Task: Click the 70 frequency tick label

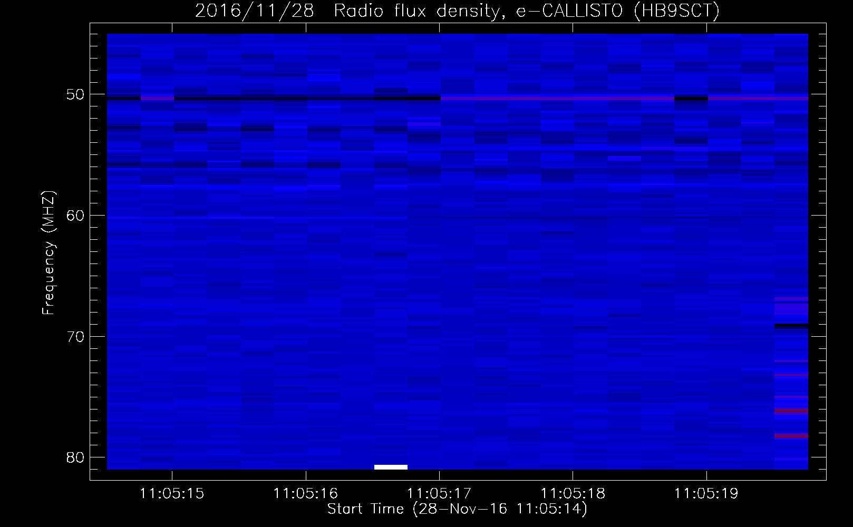Action: click(x=75, y=337)
